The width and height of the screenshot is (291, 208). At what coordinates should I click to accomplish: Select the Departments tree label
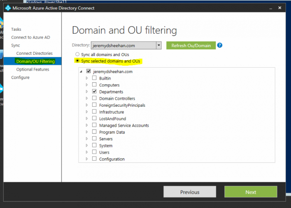(111, 92)
